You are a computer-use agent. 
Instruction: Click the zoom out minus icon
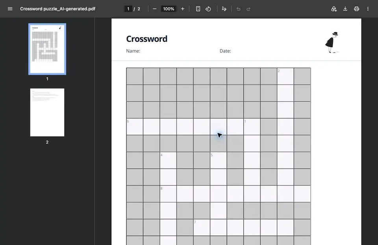coord(154,9)
